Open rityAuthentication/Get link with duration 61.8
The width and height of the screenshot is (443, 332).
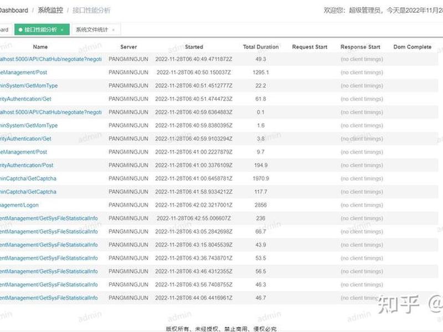(x=25, y=99)
